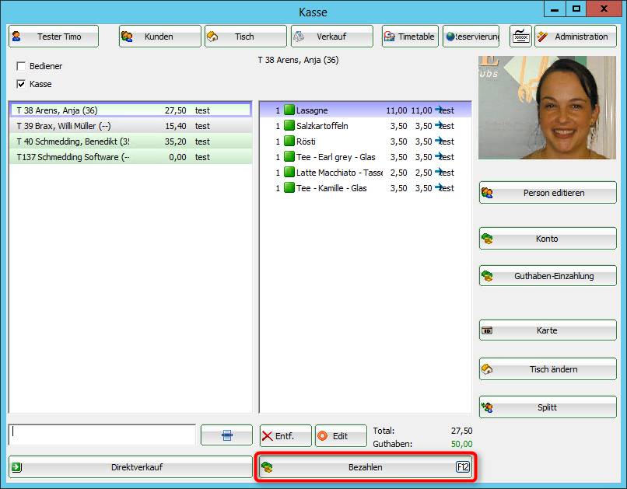Open Timetable from the toolbar
627x489 pixels.
click(410, 37)
